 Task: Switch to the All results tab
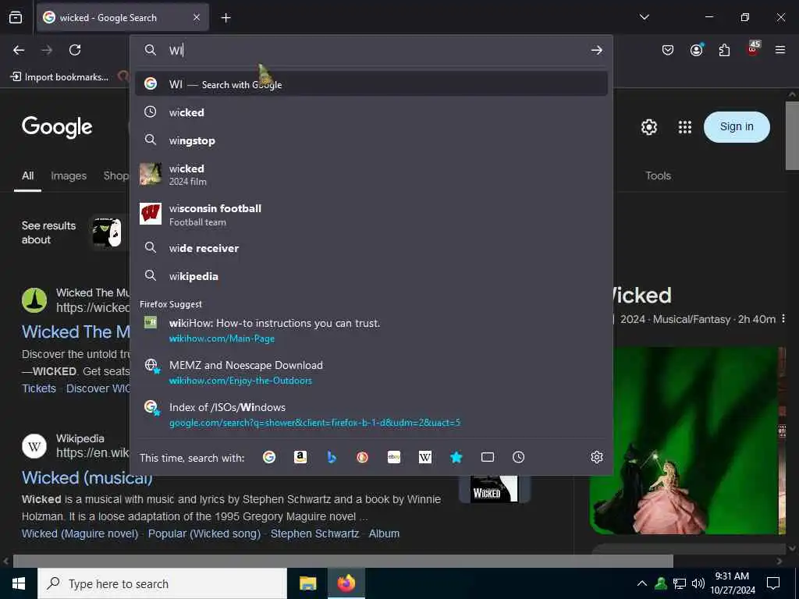(x=27, y=175)
